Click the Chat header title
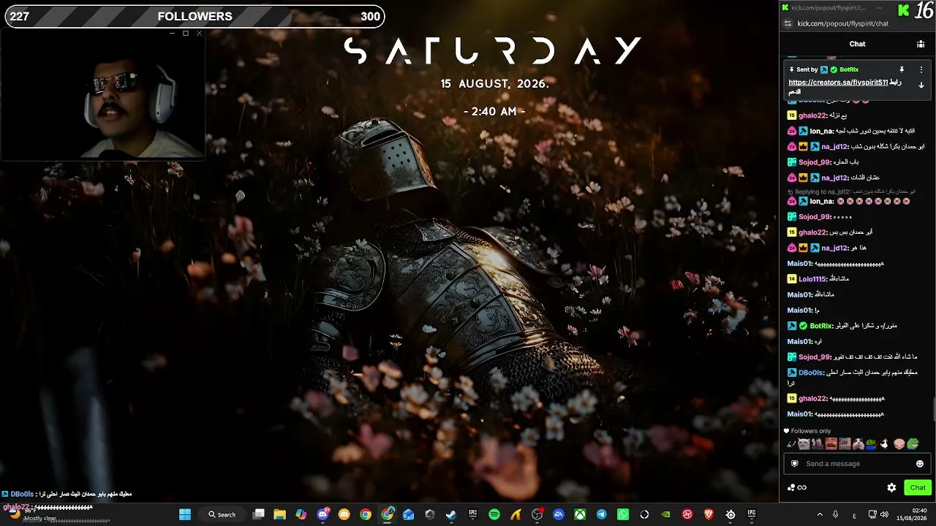The width and height of the screenshot is (936, 526). point(857,44)
